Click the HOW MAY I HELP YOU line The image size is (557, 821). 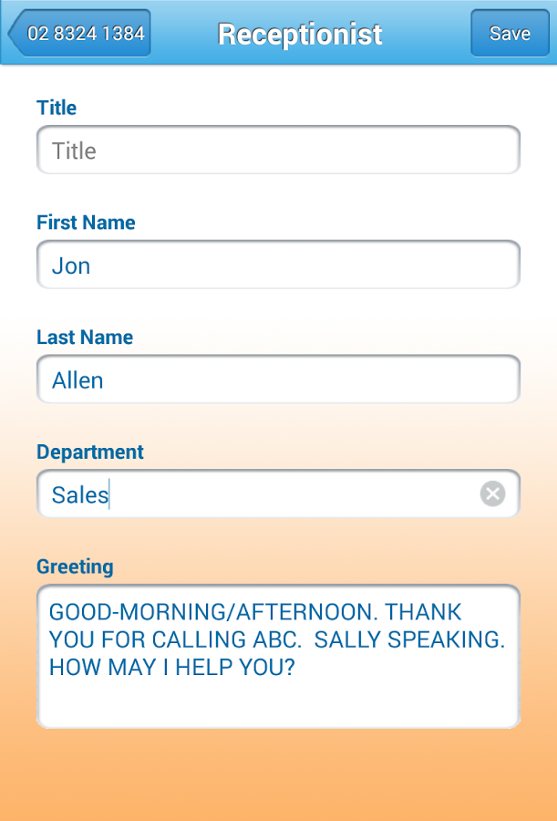(171, 667)
